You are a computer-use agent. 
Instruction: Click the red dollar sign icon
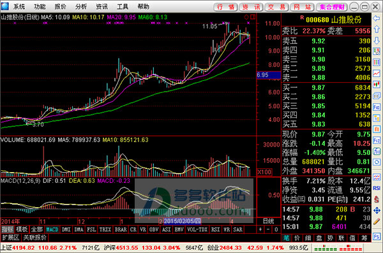coord(376,199)
